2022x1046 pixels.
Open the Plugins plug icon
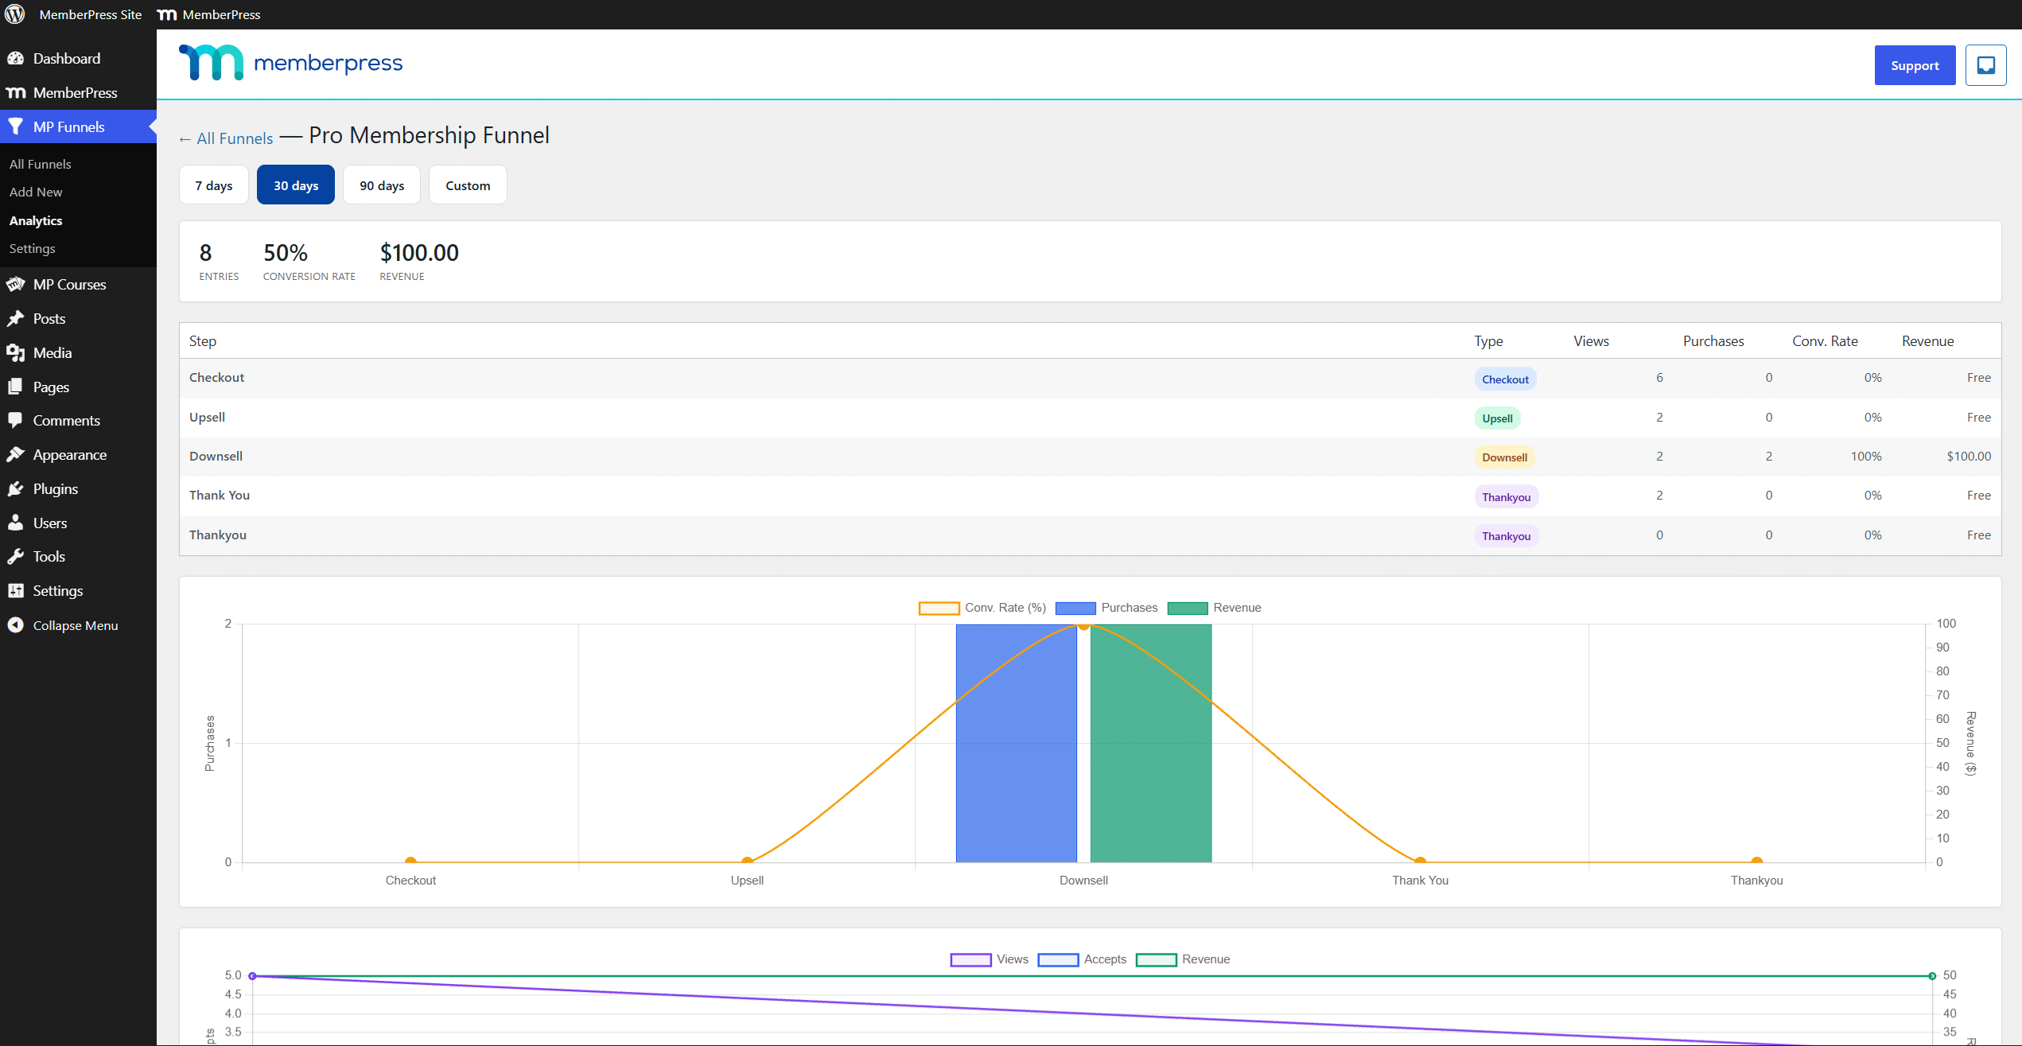tap(16, 488)
